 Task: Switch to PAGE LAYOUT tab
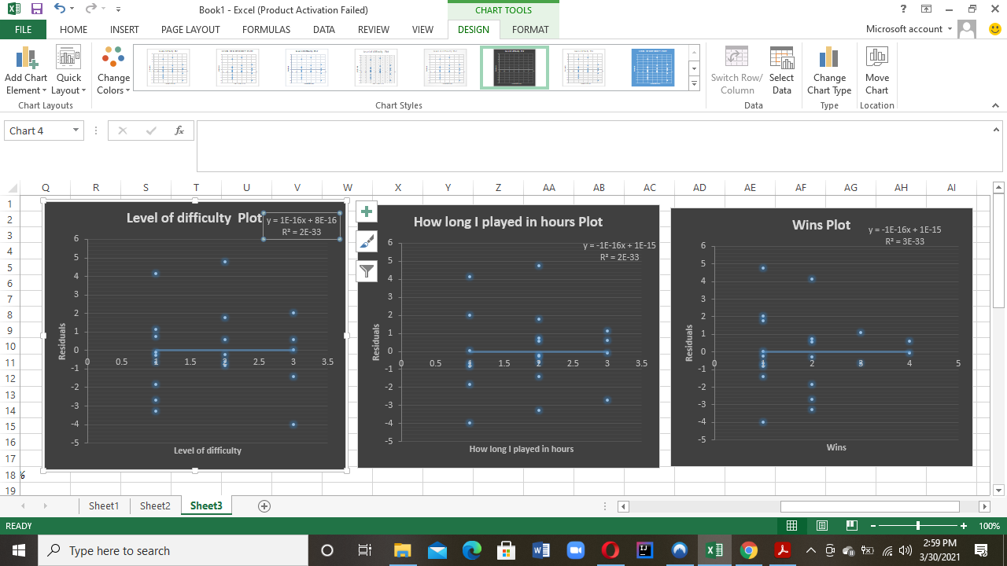click(190, 29)
